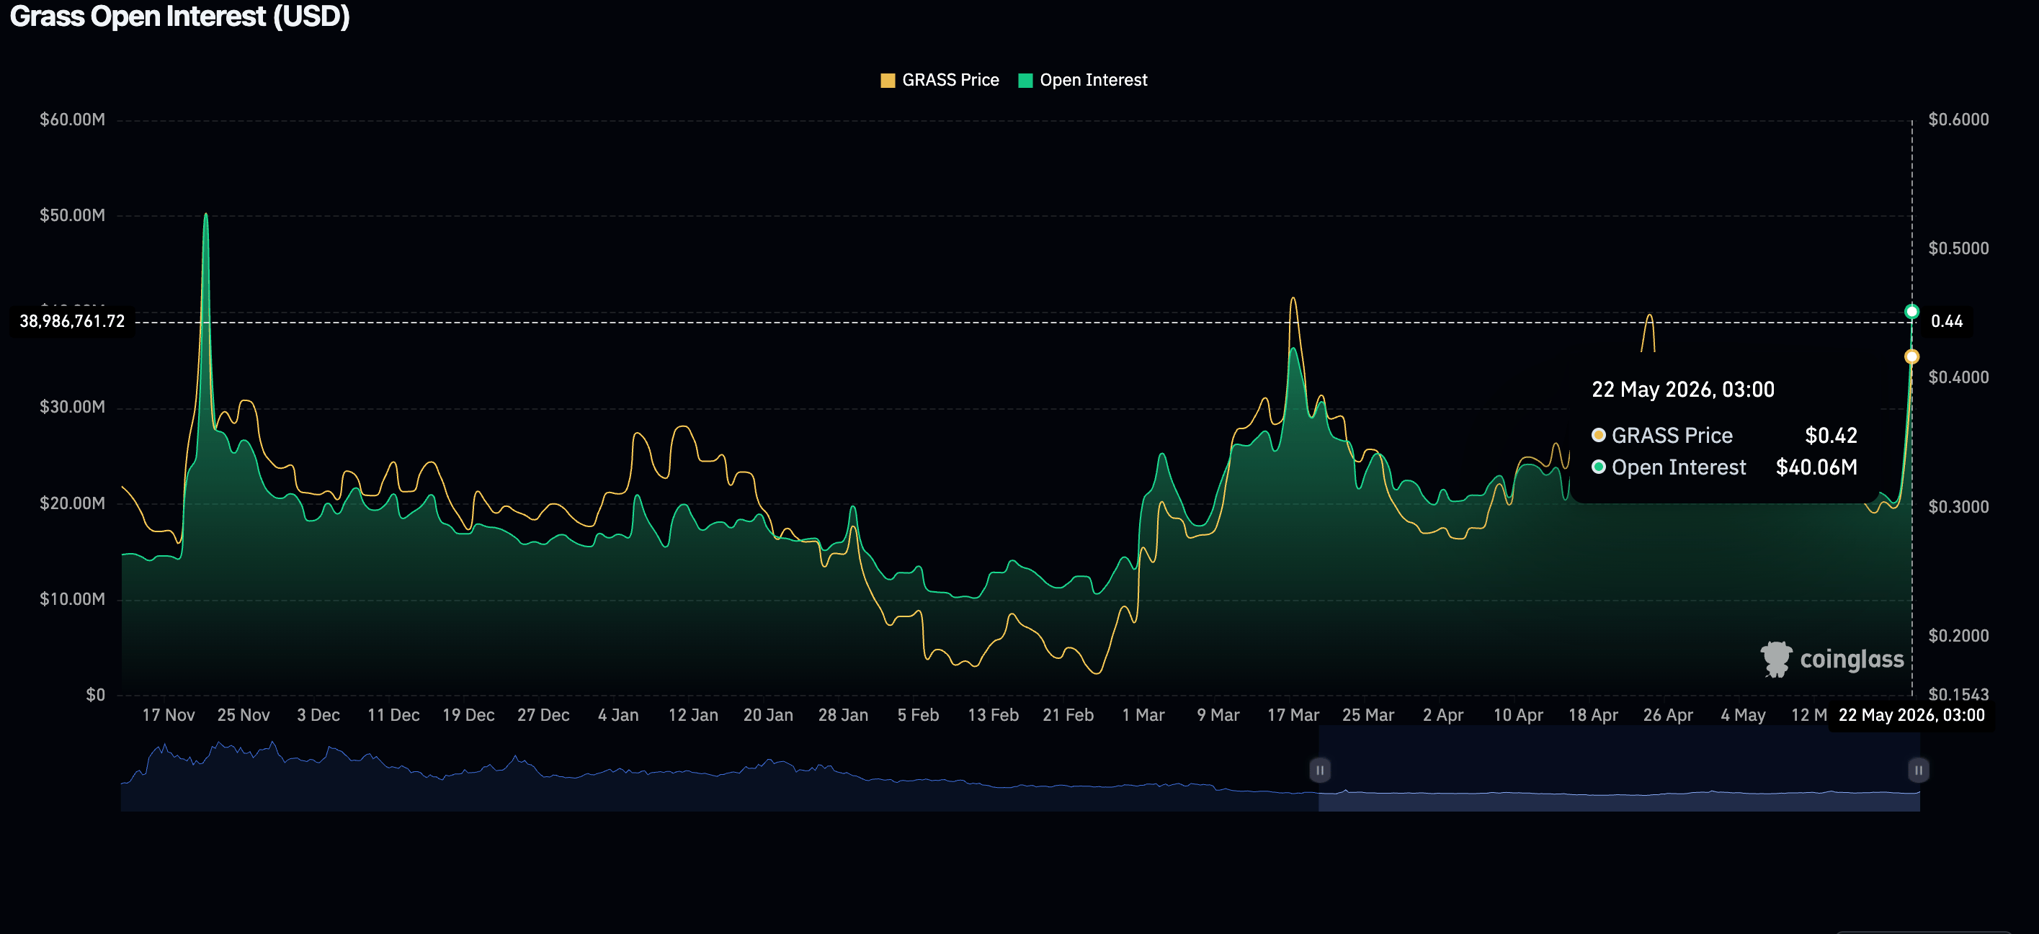This screenshot has width=2039, height=934.
Task: Click the tooltip date 22 May 2026, 03:00
Action: tap(1683, 390)
